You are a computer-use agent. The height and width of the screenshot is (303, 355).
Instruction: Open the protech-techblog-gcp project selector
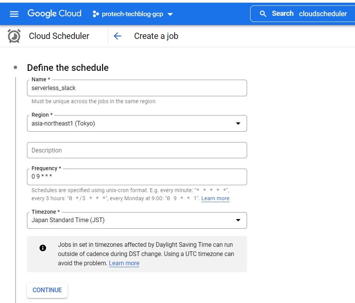[133, 14]
